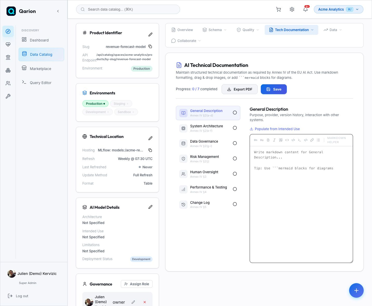Open the notifications bell with the 9+ badge

[306, 9]
